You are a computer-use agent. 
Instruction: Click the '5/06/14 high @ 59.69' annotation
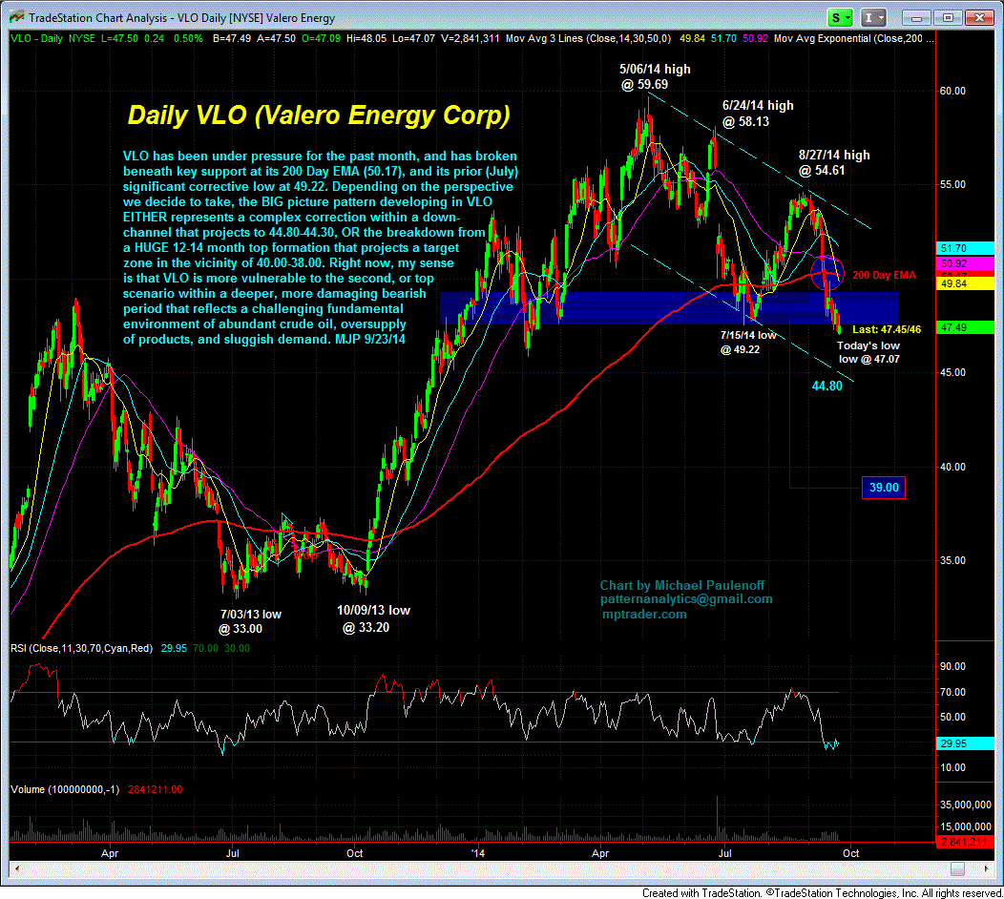click(x=655, y=77)
